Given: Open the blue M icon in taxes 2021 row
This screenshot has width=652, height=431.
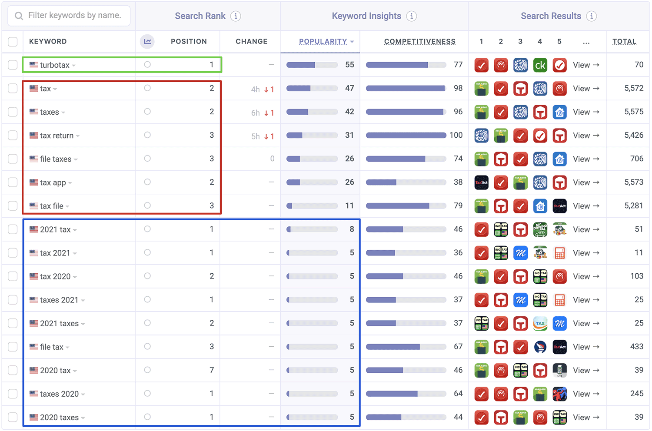Looking at the screenshot, I should point(520,300).
